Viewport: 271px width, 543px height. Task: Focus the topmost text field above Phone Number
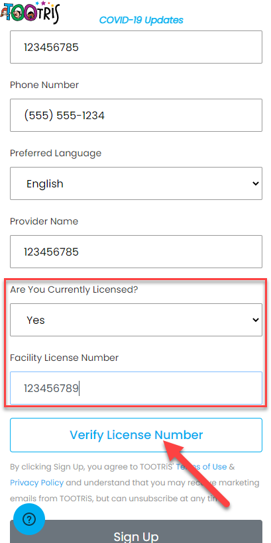tap(136, 47)
